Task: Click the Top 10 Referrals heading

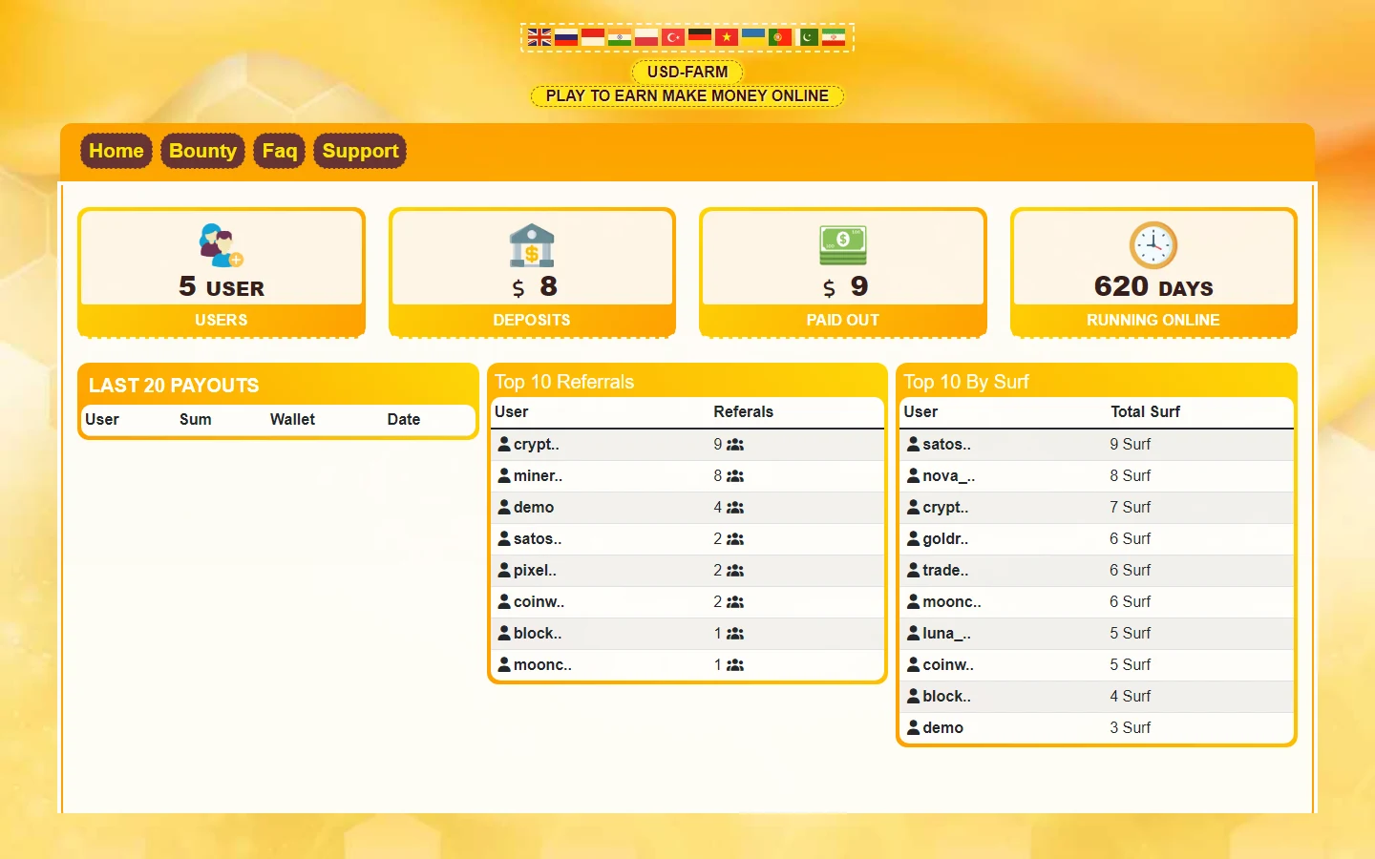Action: click(564, 382)
